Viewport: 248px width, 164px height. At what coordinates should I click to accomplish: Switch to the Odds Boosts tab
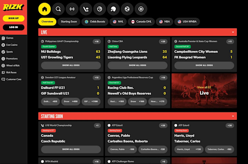95,22
